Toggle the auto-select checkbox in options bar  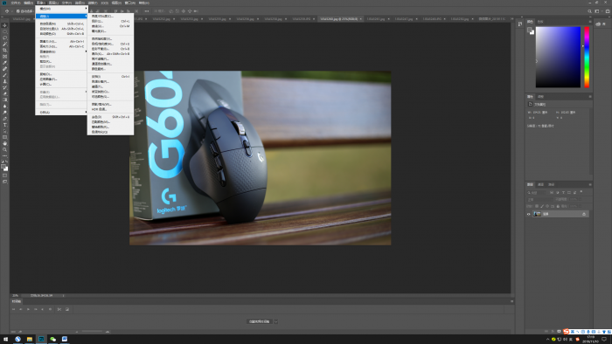(x=17, y=11)
